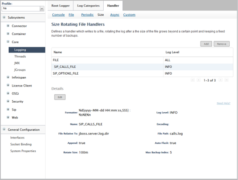The width and height of the screenshot is (238, 180).
Task: Click the Add handler button
Action: (x=206, y=44)
